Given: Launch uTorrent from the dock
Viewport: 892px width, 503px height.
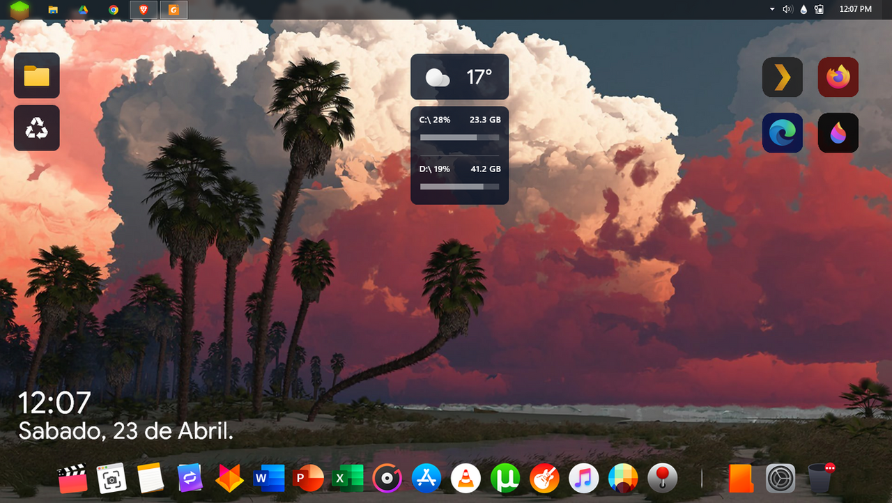Looking at the screenshot, I should click(x=505, y=478).
